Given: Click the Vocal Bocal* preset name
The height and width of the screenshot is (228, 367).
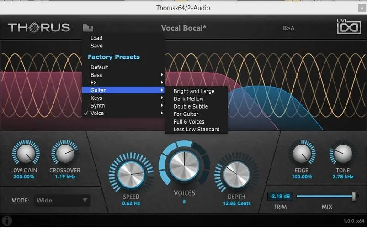Looking at the screenshot, I should [x=184, y=28].
